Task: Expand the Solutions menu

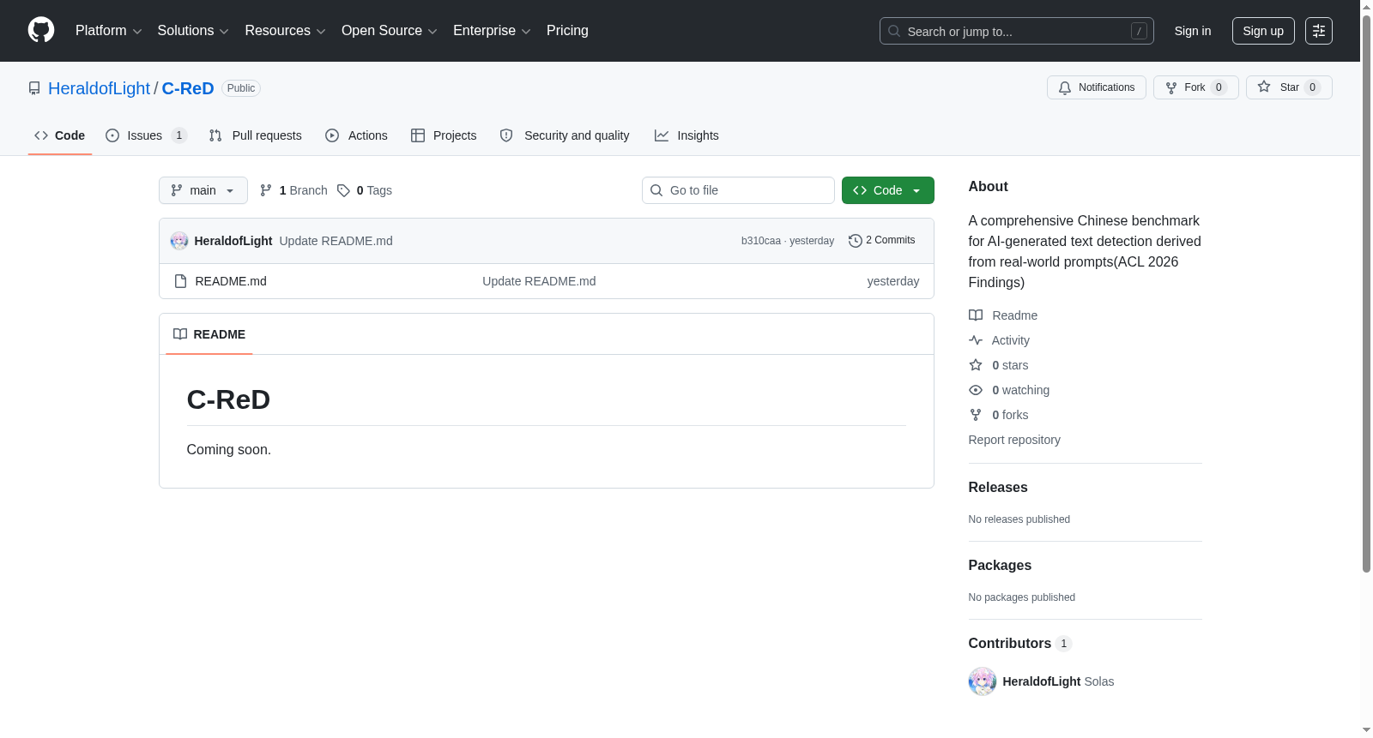Action: tap(193, 31)
